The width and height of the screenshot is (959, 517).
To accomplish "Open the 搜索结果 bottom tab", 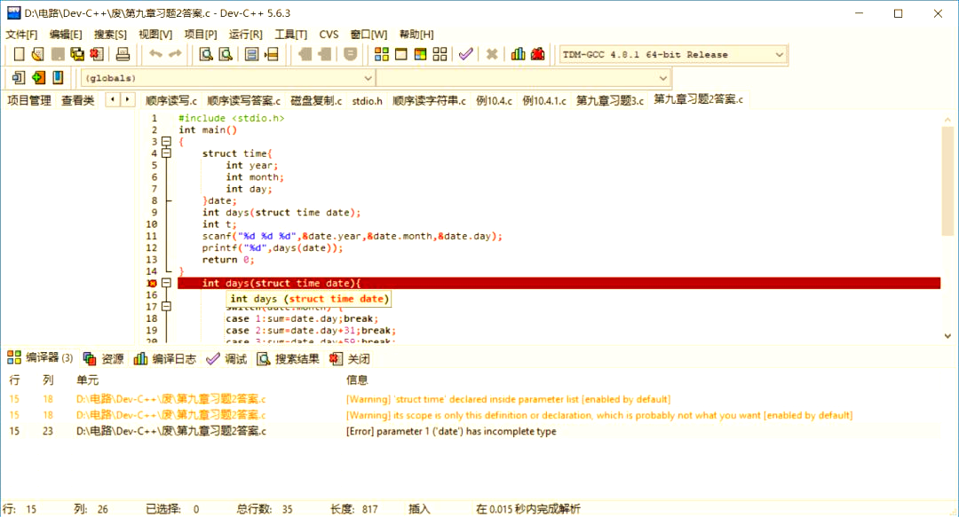I will pyautogui.click(x=288, y=359).
